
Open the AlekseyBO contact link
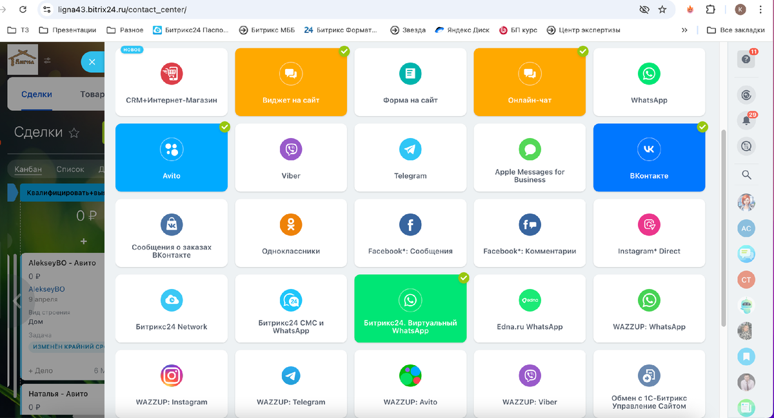click(46, 289)
